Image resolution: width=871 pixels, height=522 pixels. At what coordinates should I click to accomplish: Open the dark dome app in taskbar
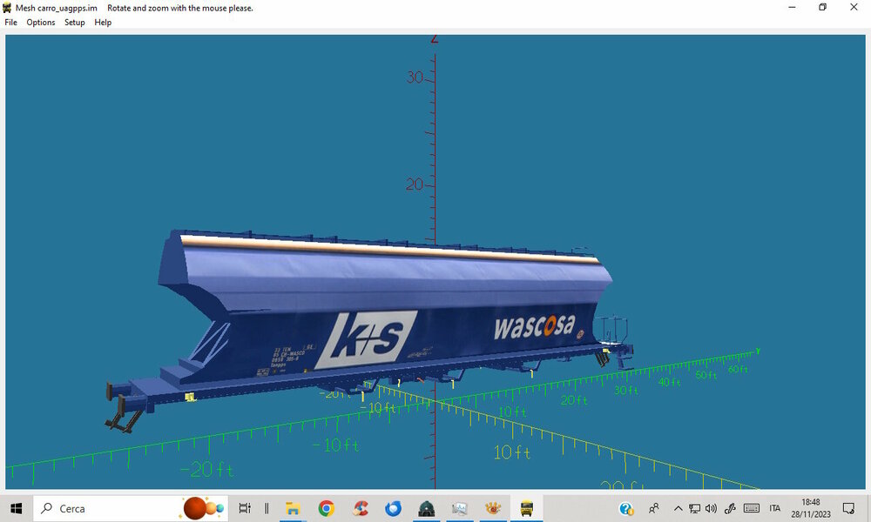coord(427,508)
